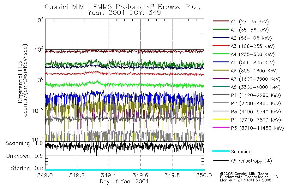Click the A8 (3500-4000 KeV) legend label
300x189 pixels.
pos(255,87)
